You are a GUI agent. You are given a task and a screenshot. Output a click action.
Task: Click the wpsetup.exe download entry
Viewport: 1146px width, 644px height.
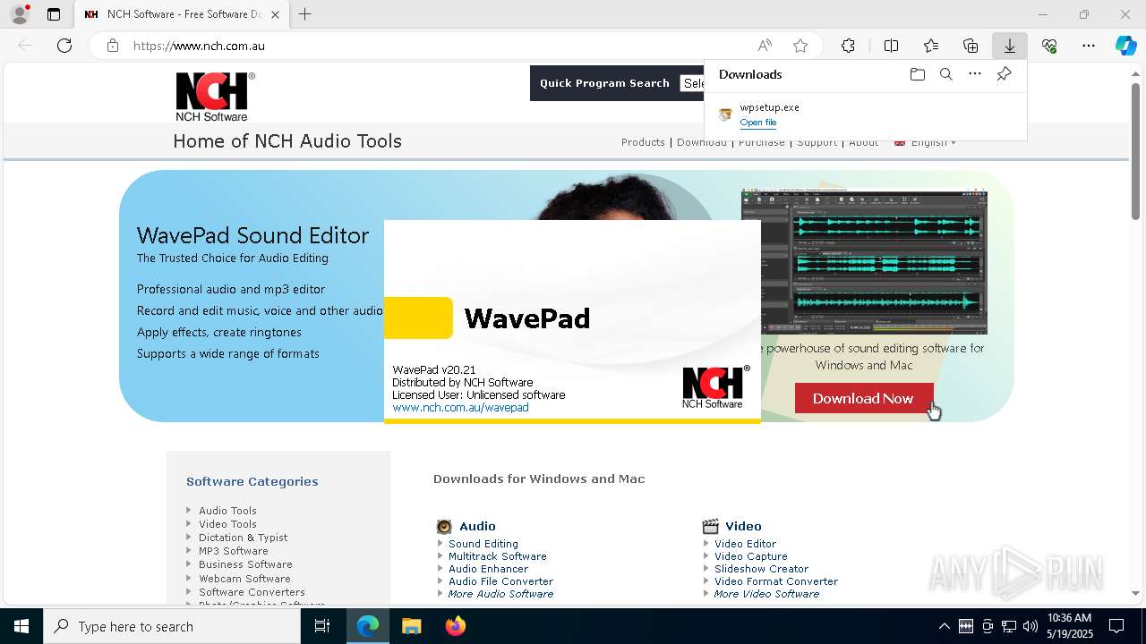pyautogui.click(x=865, y=114)
